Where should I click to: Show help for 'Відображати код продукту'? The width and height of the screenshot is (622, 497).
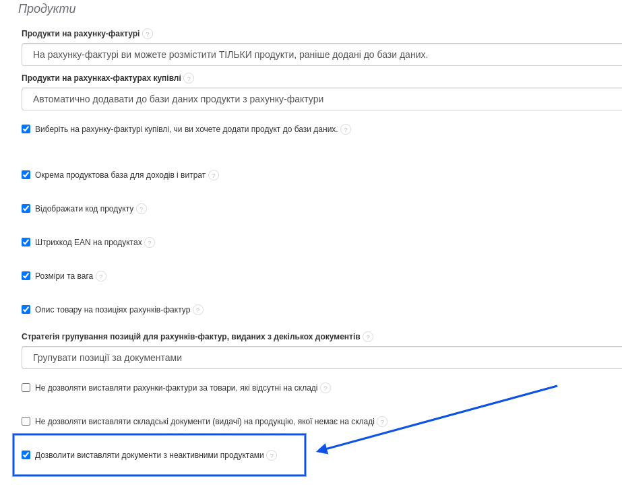[x=142, y=209]
